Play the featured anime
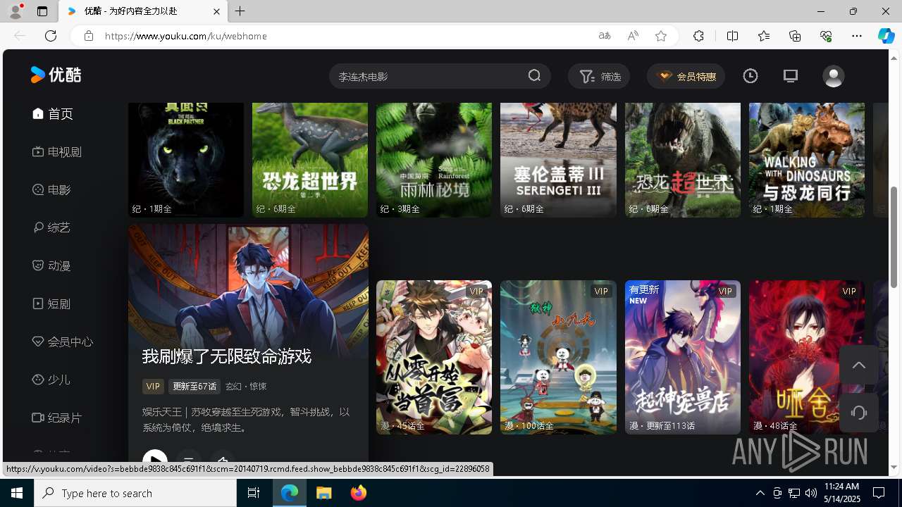This screenshot has height=507, width=902. [155, 458]
